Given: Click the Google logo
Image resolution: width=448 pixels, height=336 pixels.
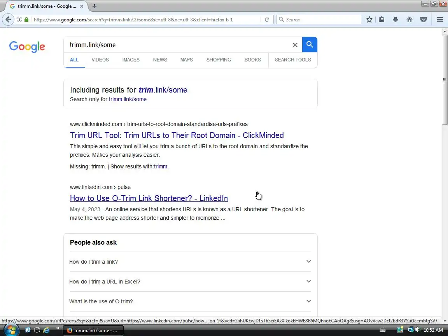Looking at the screenshot, I should (x=27, y=47).
